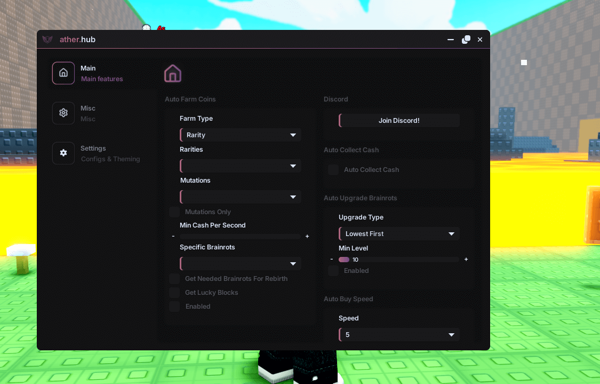Click the ather.hub window title text

click(77, 40)
